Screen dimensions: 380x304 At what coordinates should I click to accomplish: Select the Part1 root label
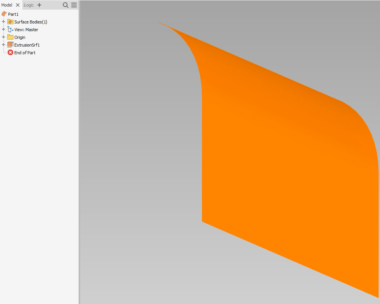pos(13,14)
